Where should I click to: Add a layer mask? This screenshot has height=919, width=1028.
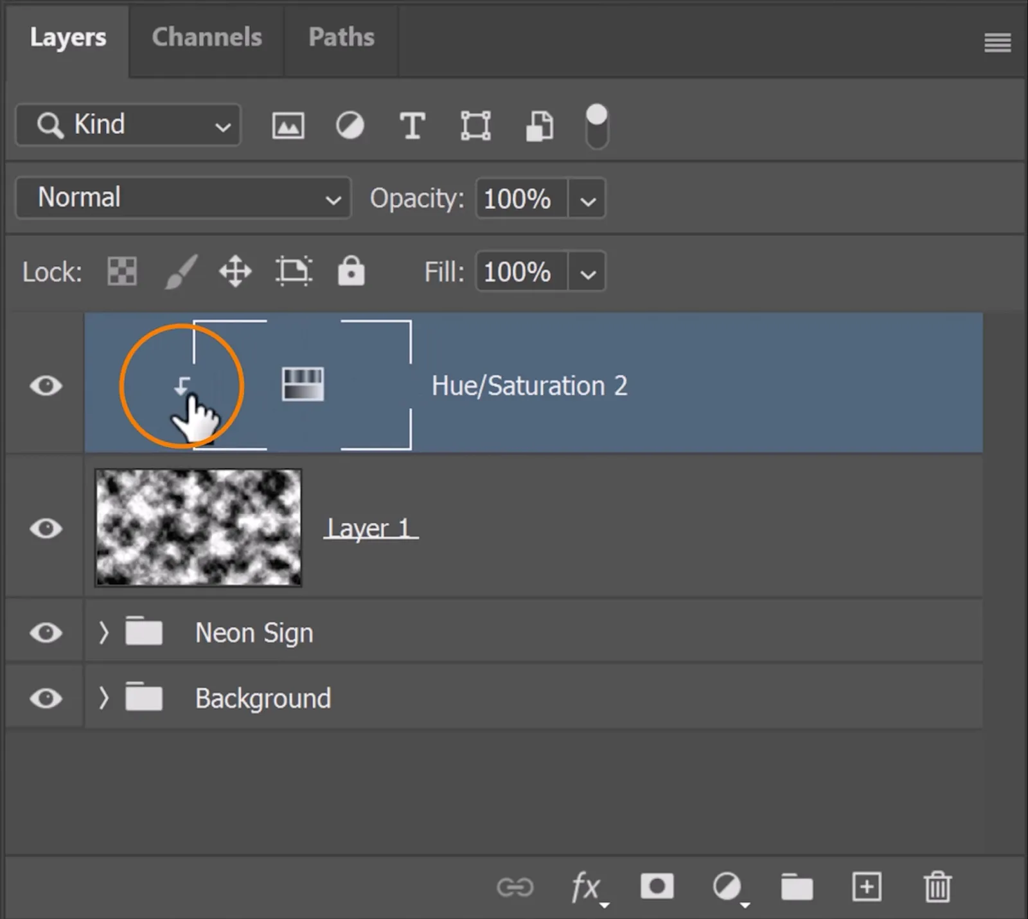pos(657,886)
